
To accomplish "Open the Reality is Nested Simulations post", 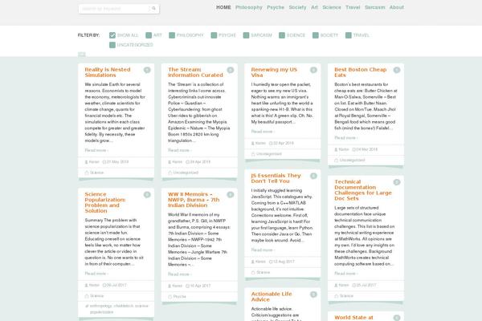I will (x=108, y=72).
